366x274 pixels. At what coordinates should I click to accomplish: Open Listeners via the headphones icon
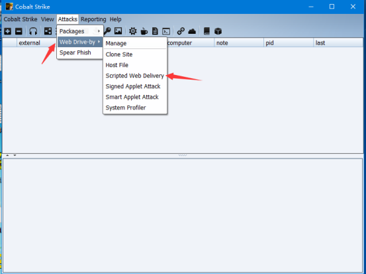(x=33, y=31)
